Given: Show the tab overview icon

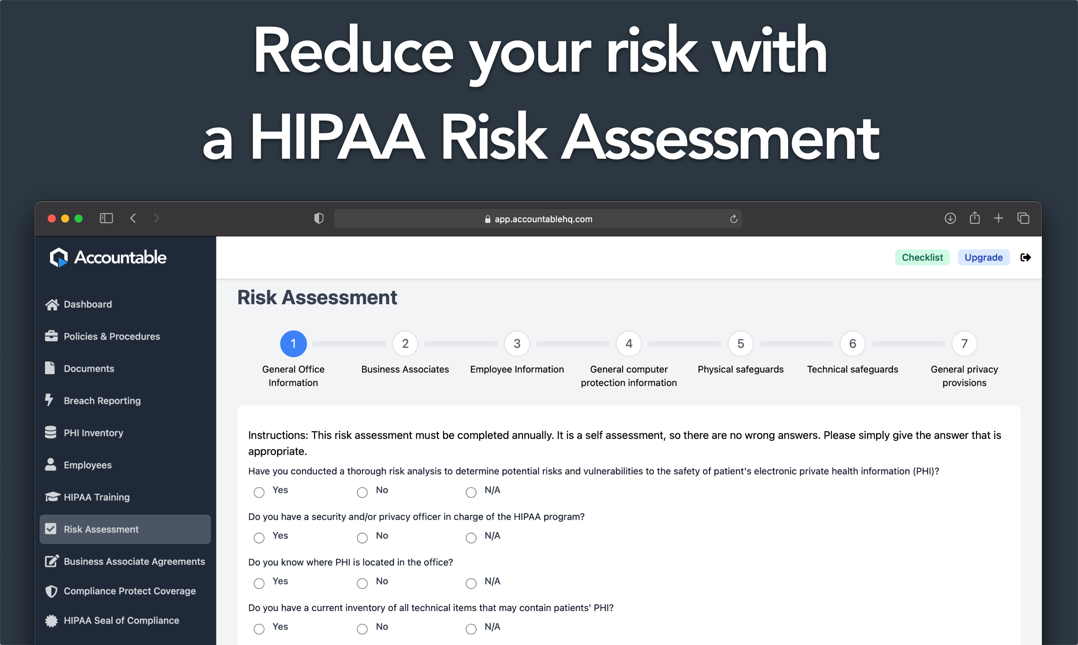Looking at the screenshot, I should coord(1023,218).
